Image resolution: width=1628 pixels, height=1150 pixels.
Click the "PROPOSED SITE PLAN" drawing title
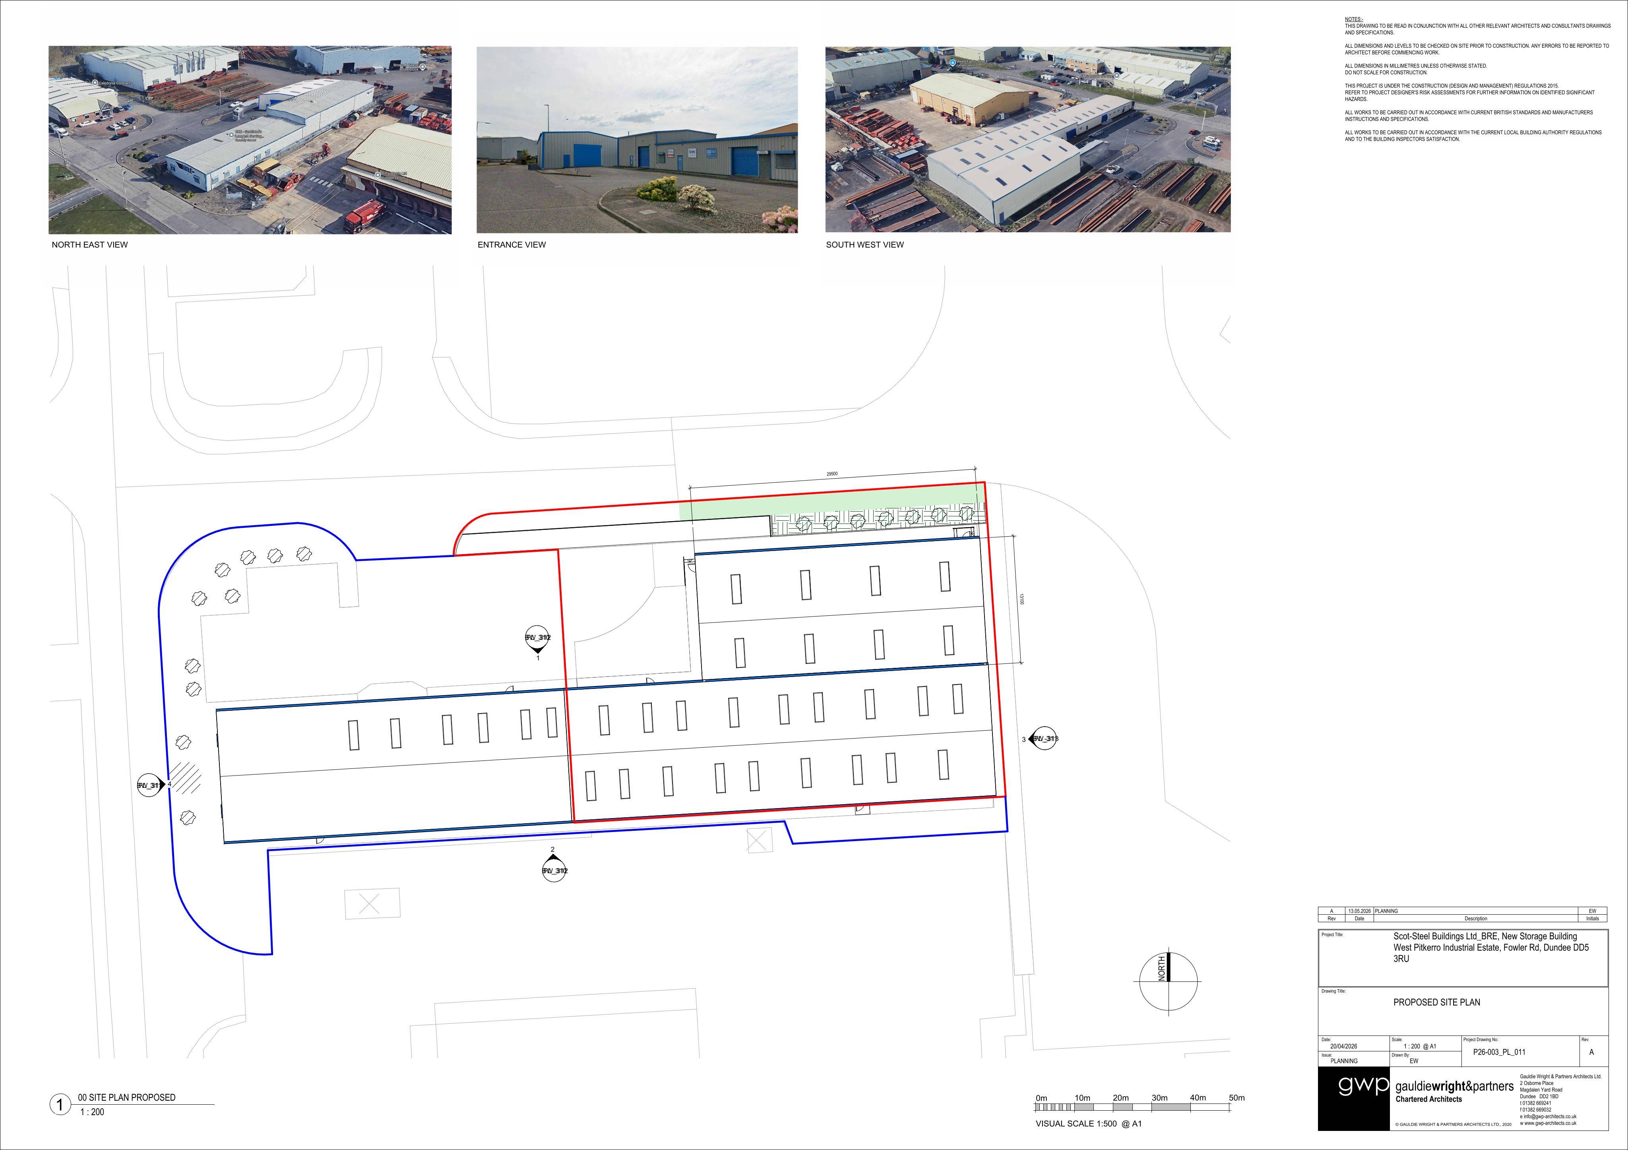click(1436, 1002)
